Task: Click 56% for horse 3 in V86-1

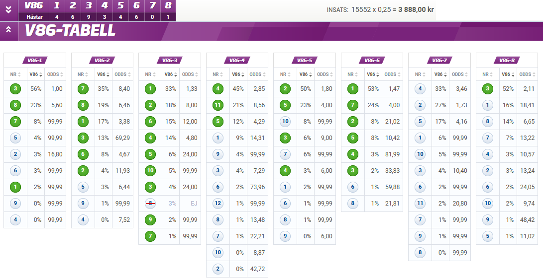Action: tap(36, 89)
